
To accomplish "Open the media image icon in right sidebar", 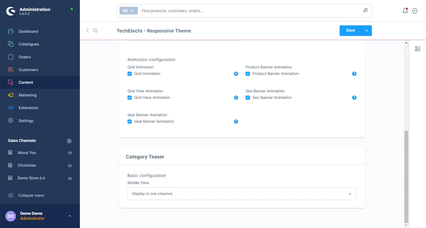I will click(417, 49).
